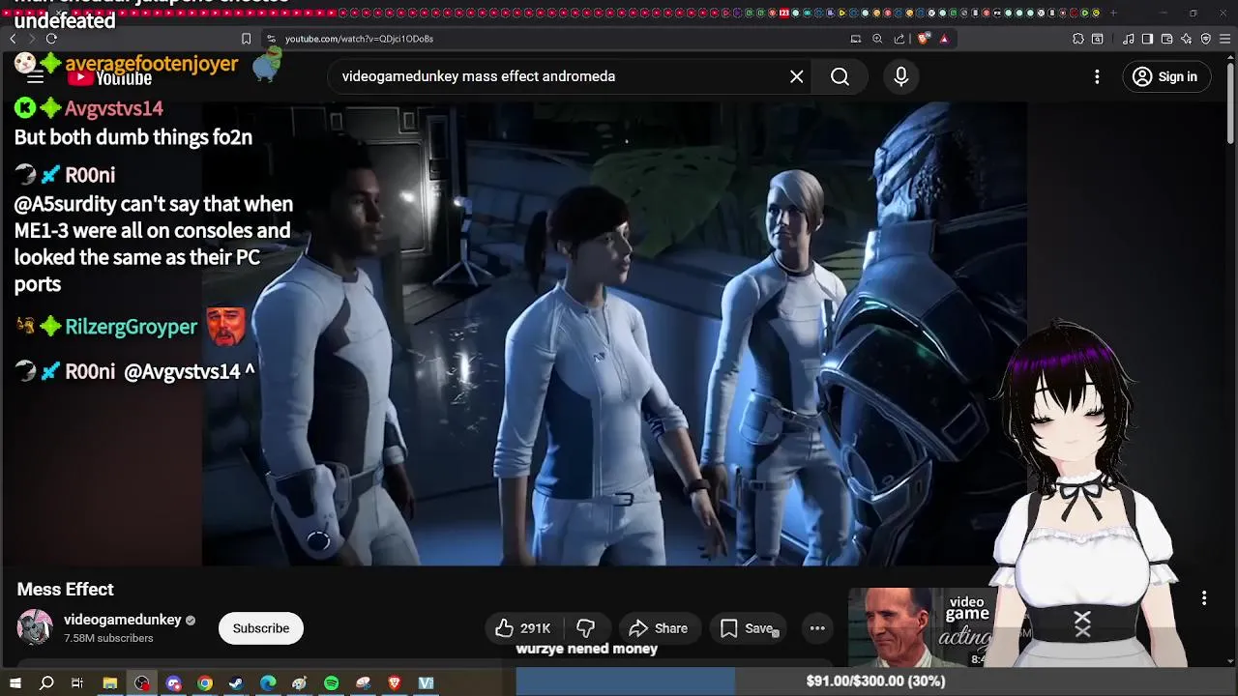Viewport: 1238px width, 696px height.
Task: Open the screen cast icon in address bar
Action: (x=855, y=39)
